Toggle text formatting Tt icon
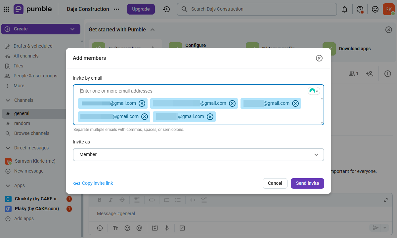Image resolution: width=397 pixels, height=238 pixels. coord(115,228)
